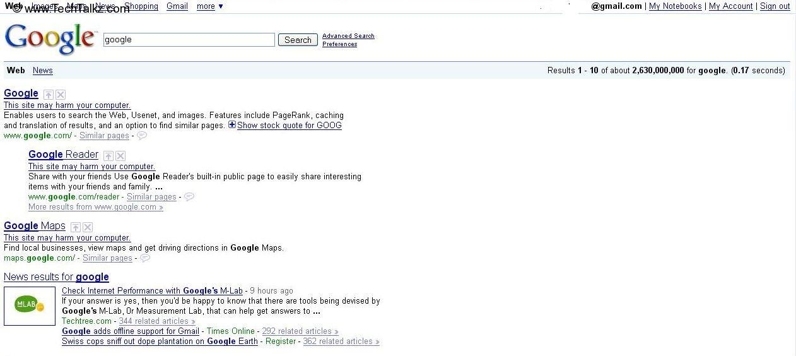Remove the Google Maps result with the X icon
This screenshot has width=796, height=356.
coord(88,227)
